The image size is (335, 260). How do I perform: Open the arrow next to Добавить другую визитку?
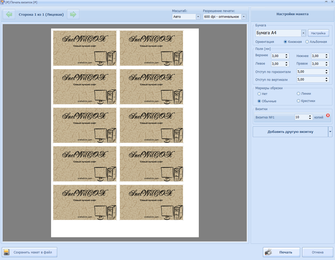[330, 132]
